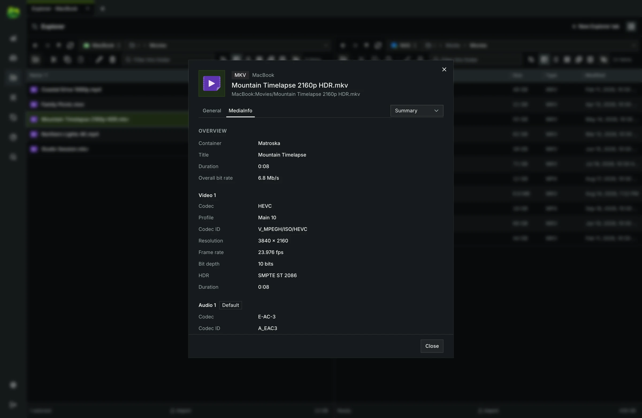Viewport: 642px width, 418px height.
Task: Click the Default badge beside Audio 1
Action: tap(230, 305)
